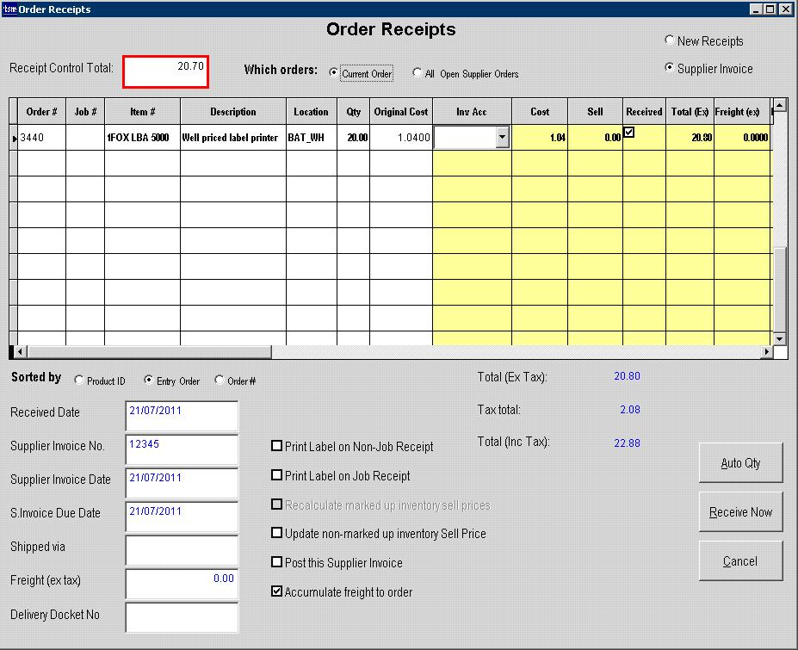Click the Received column header
The width and height of the screenshot is (798, 650).
point(644,111)
